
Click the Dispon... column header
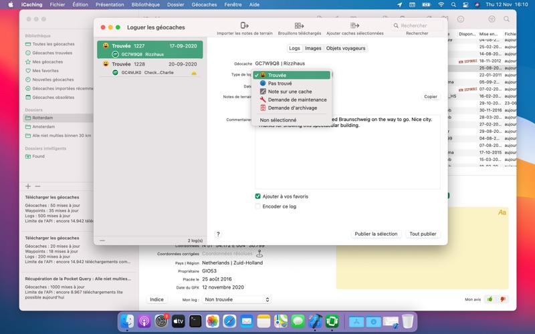467,34
